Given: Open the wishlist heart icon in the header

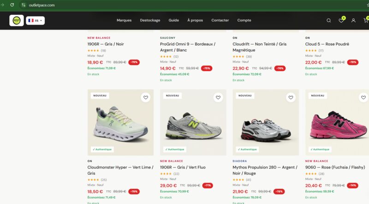Looking at the screenshot, I should click(341, 20).
